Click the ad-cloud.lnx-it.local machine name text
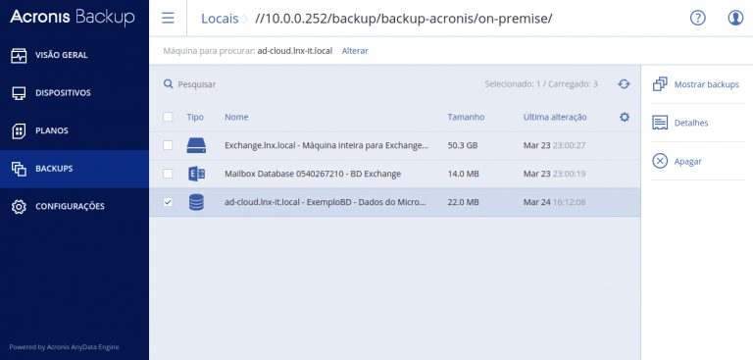Image resolution: width=753 pixels, height=360 pixels. click(295, 50)
